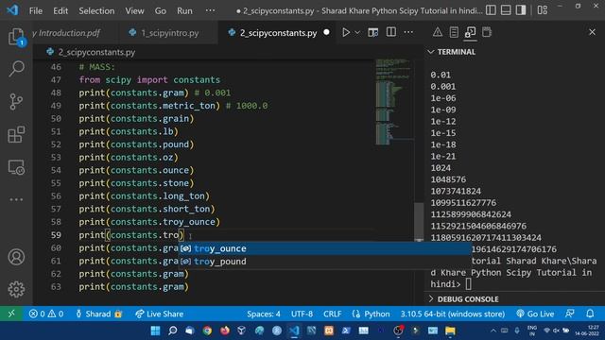Choose troy_ounce from autocomplete suggestions
Viewport: 605px width, 340px height.
(324, 248)
